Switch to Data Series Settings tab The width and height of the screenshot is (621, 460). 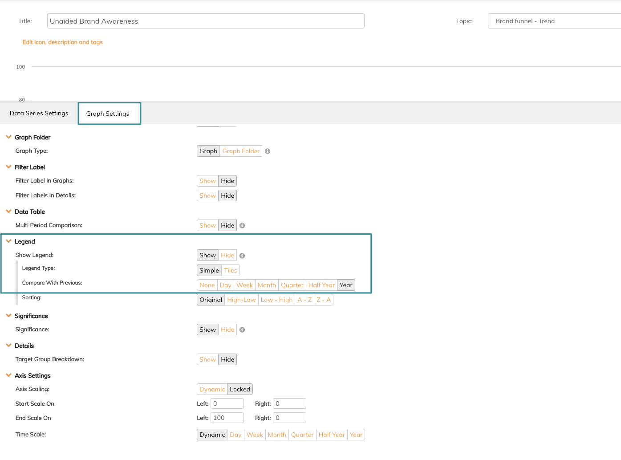(x=39, y=113)
